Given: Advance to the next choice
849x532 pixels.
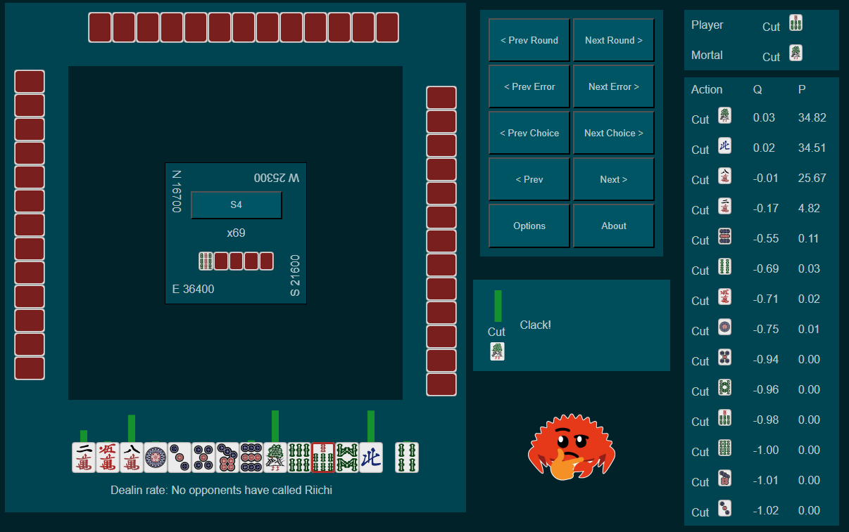Looking at the screenshot, I should click(x=614, y=133).
